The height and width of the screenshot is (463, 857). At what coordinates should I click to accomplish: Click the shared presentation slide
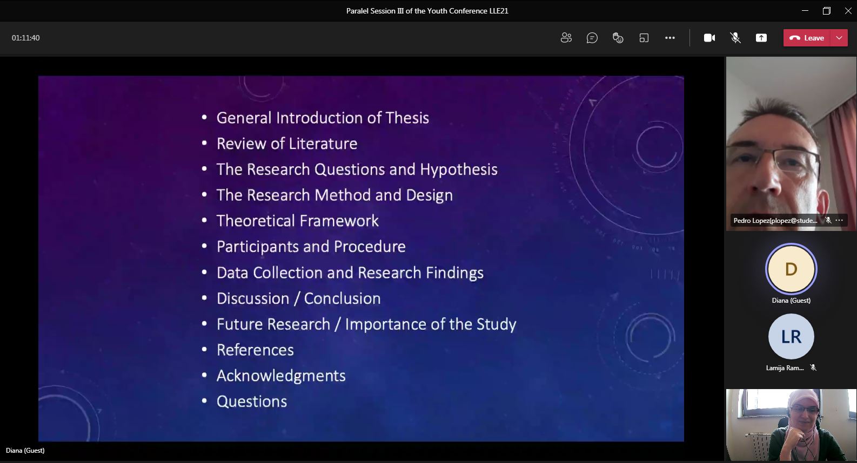pyautogui.click(x=361, y=258)
